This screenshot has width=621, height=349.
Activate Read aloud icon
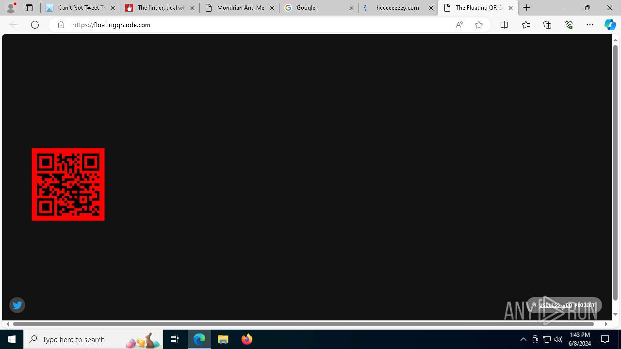[x=459, y=25]
